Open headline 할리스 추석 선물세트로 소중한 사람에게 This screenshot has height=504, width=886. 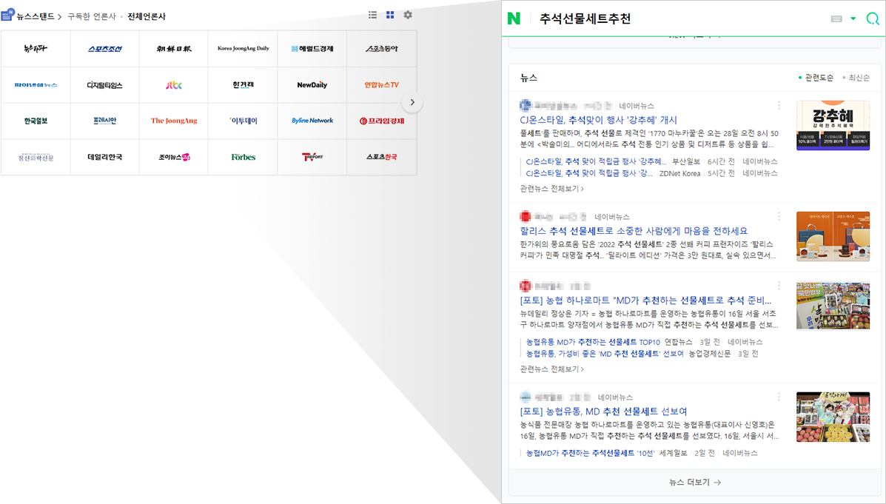[x=634, y=230]
